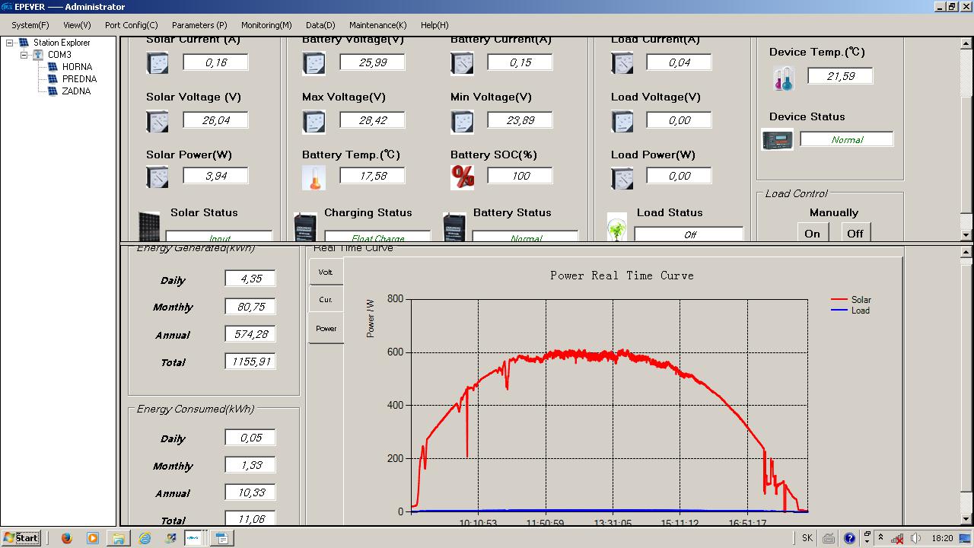
Task: Collapse the COM3 tree node
Action: pos(24,56)
